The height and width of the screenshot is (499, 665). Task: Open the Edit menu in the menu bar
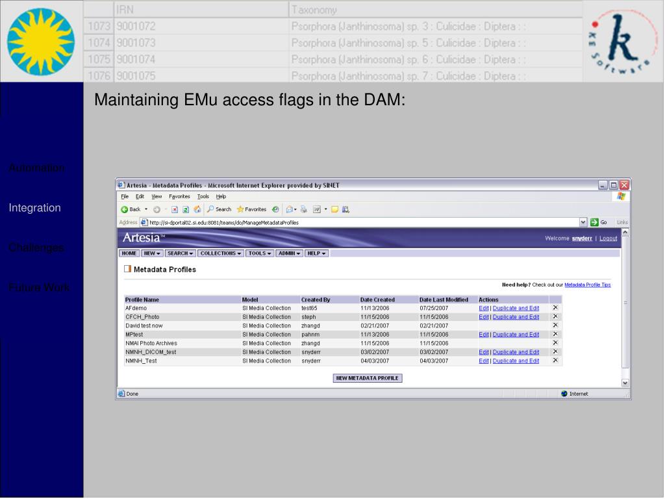click(140, 197)
